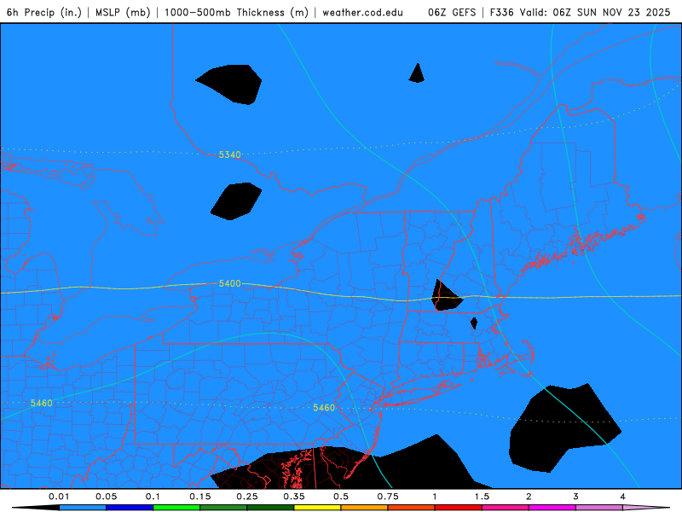Viewport: 682px width, 512px height.
Task: Select the 0.15 legend tick label
Action: (200, 497)
